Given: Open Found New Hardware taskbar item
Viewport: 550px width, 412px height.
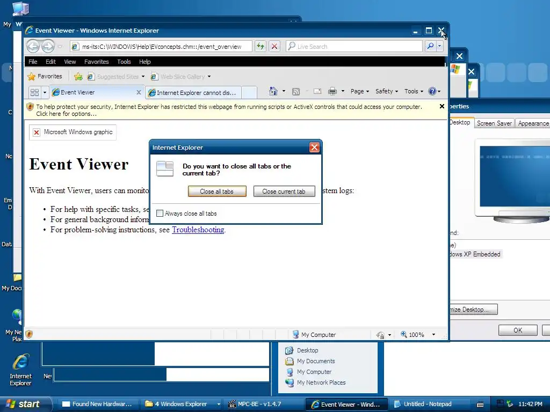Looking at the screenshot, I should [x=98, y=404].
